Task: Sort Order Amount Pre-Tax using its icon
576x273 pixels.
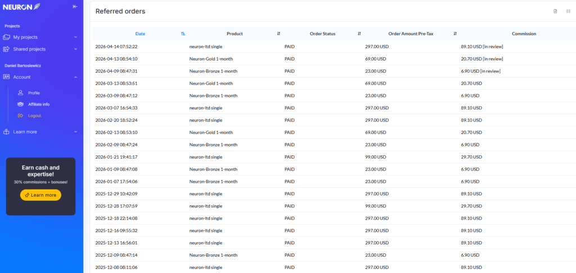Action: (455, 34)
